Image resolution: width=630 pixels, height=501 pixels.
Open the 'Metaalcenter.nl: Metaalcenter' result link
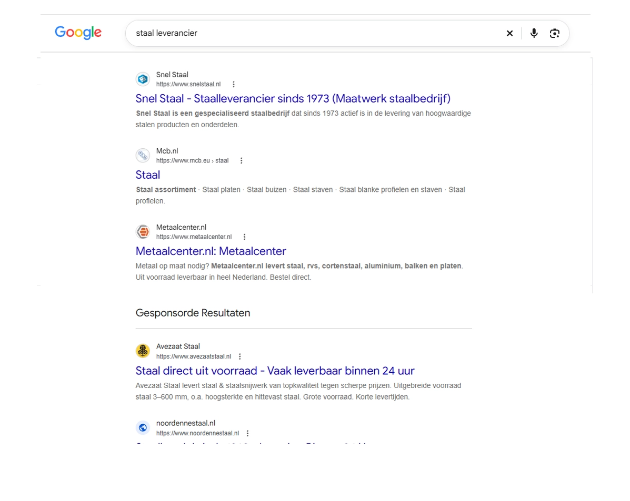point(211,251)
